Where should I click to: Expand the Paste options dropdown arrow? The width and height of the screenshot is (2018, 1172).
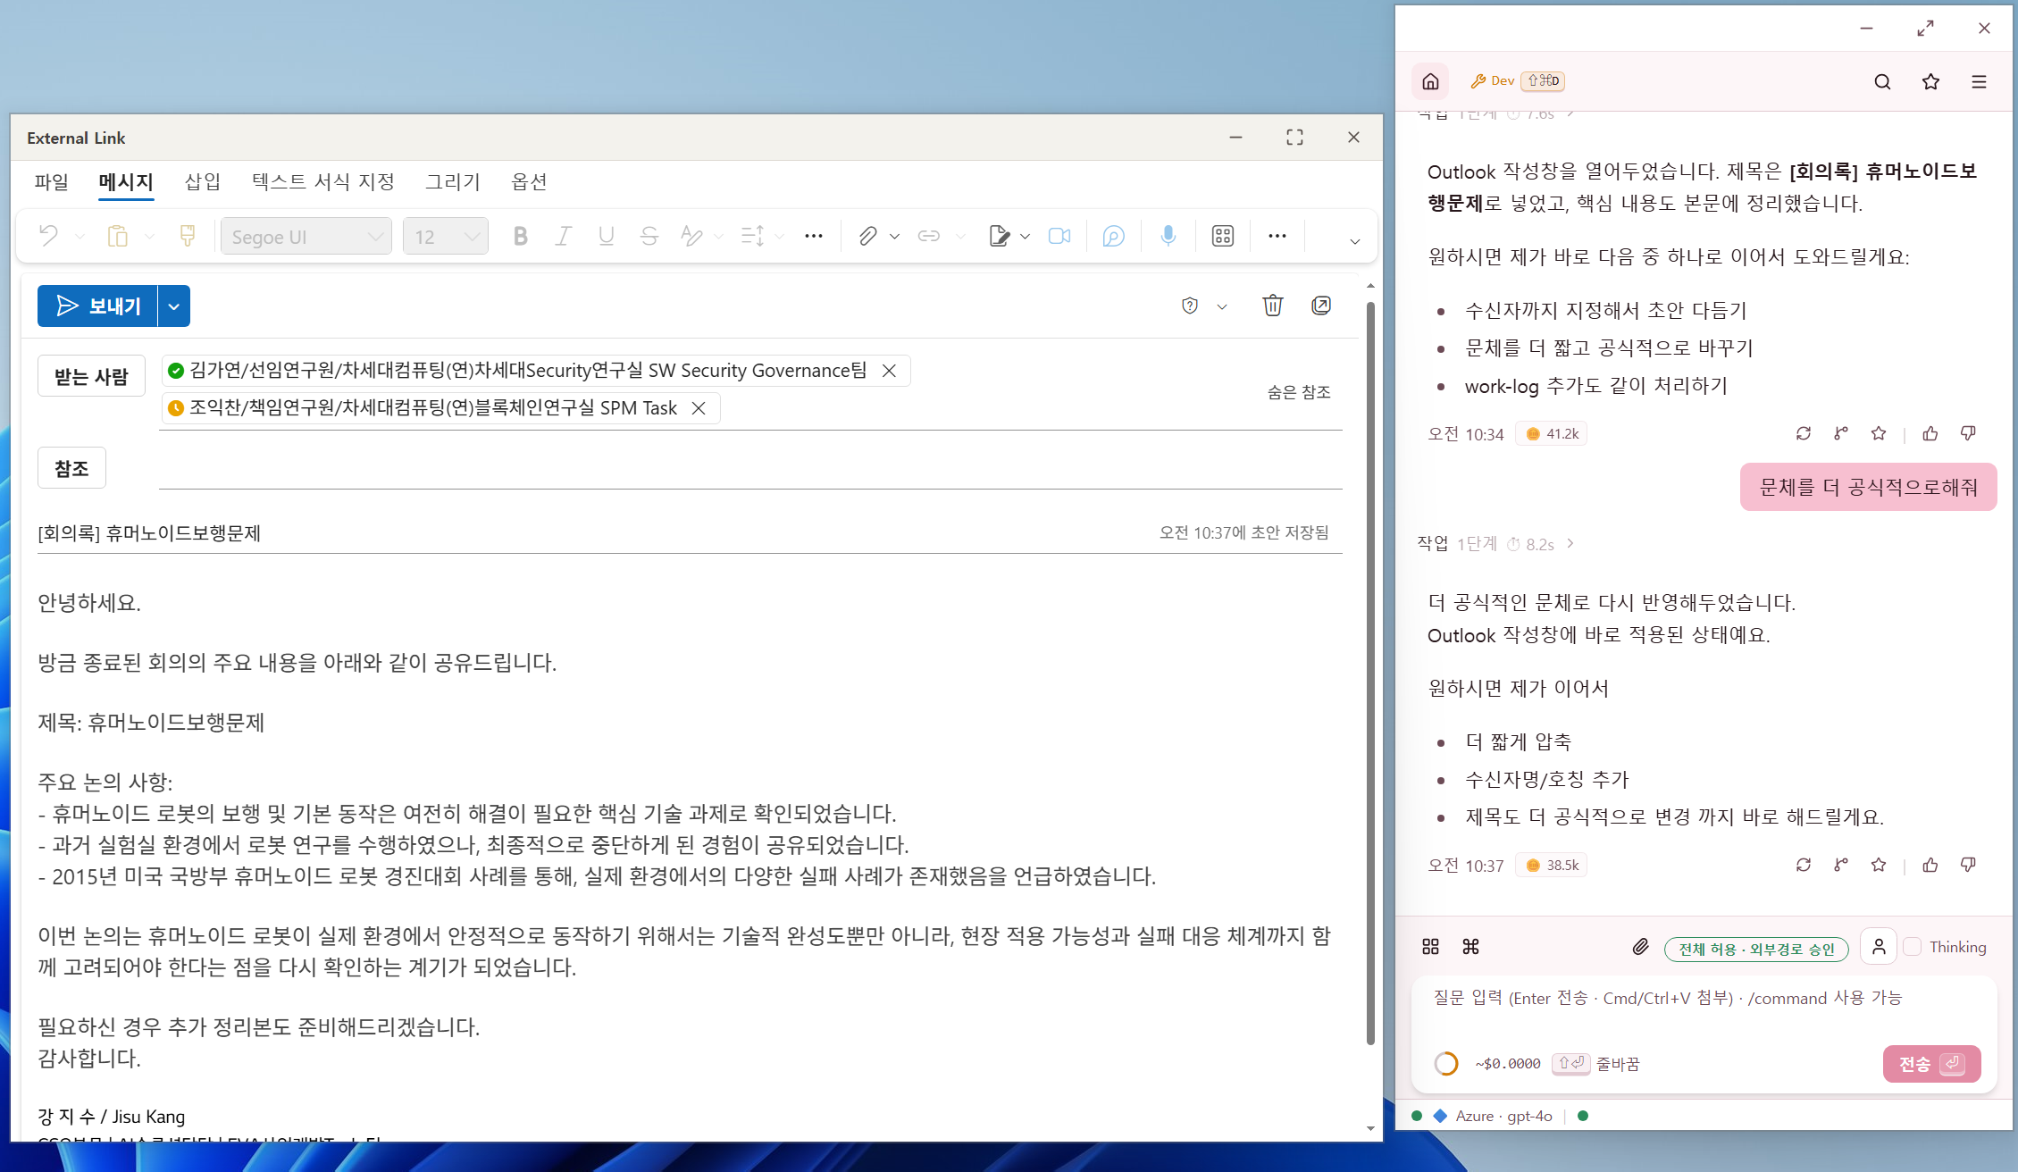pyautogui.click(x=149, y=237)
